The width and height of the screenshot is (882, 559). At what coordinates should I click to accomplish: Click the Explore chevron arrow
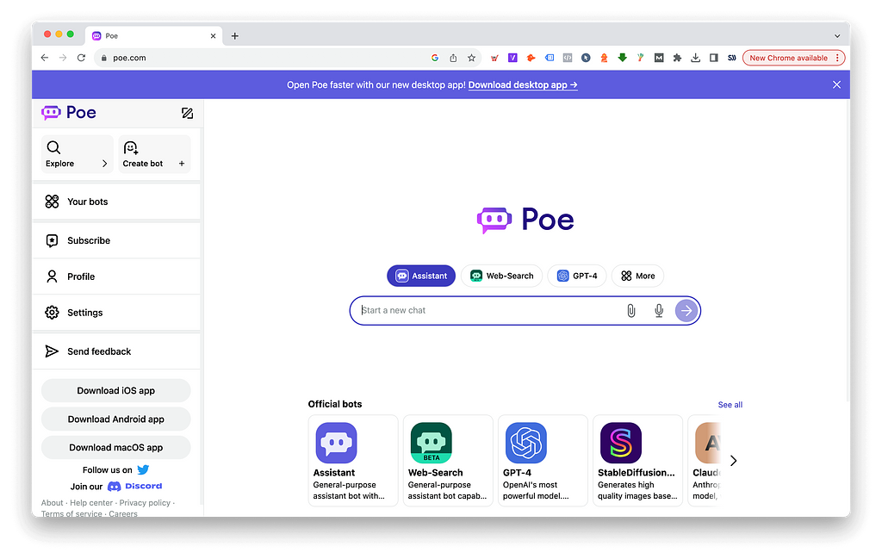(x=104, y=164)
